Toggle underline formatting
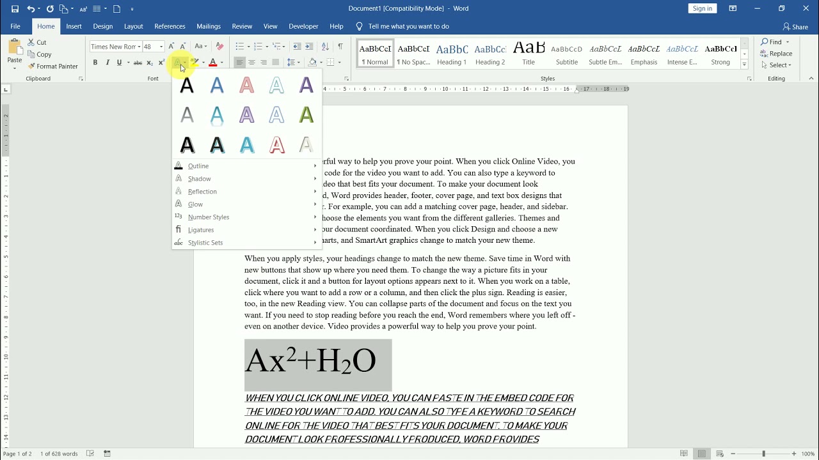The height and width of the screenshot is (460, 819). coord(119,63)
